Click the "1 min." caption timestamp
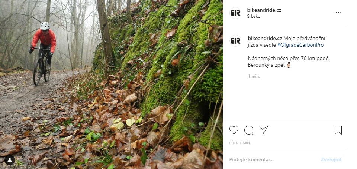357x169 pixels. pyautogui.click(x=254, y=76)
